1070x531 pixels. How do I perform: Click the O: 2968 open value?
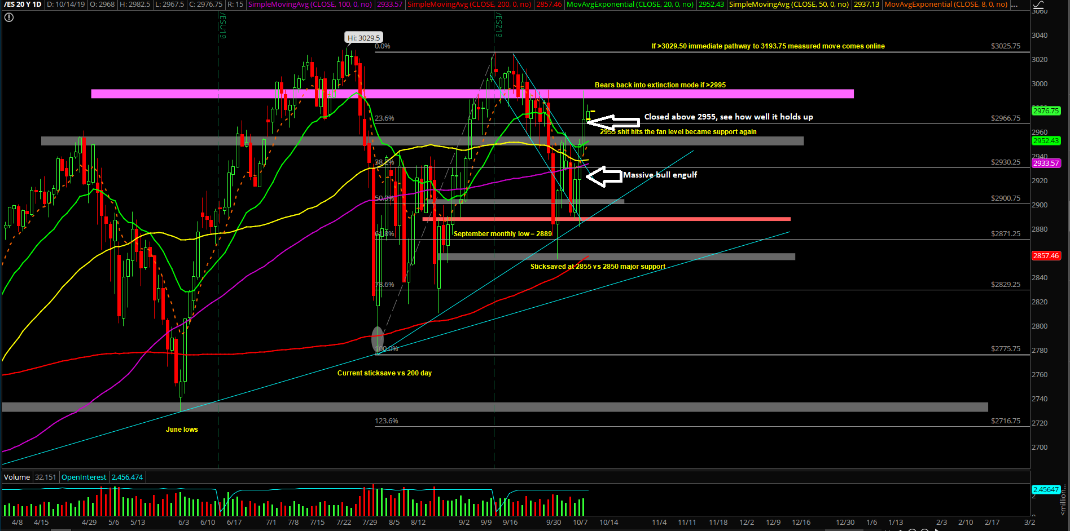(x=102, y=5)
